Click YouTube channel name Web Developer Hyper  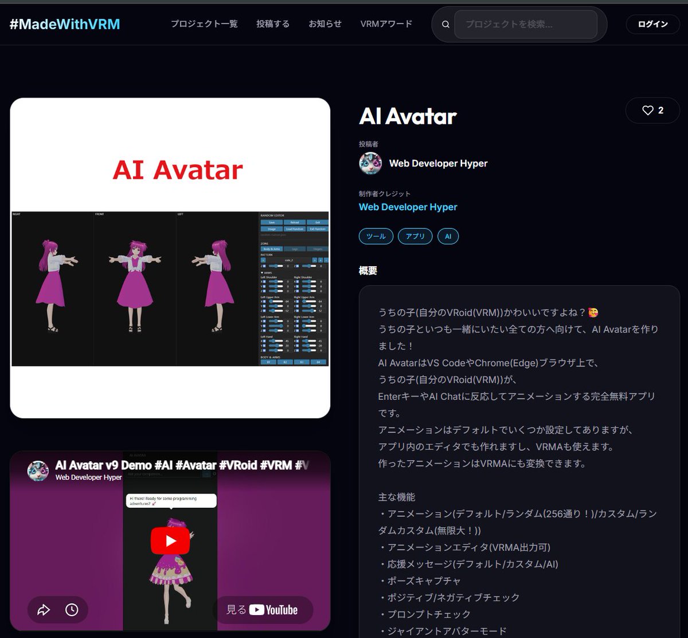click(89, 477)
